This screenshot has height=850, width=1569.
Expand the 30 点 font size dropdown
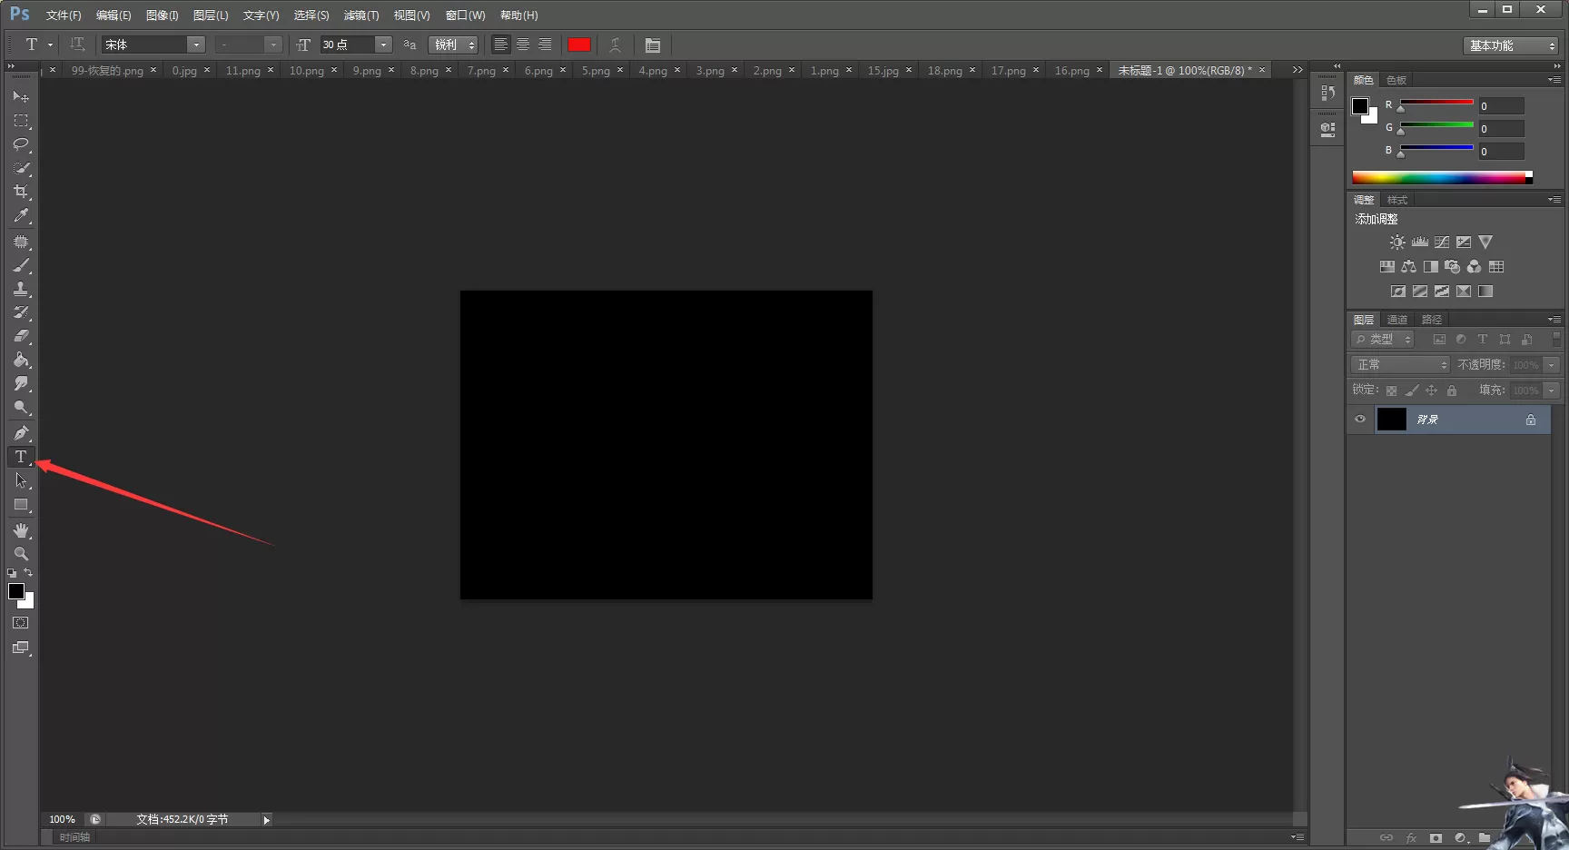pyautogui.click(x=383, y=44)
